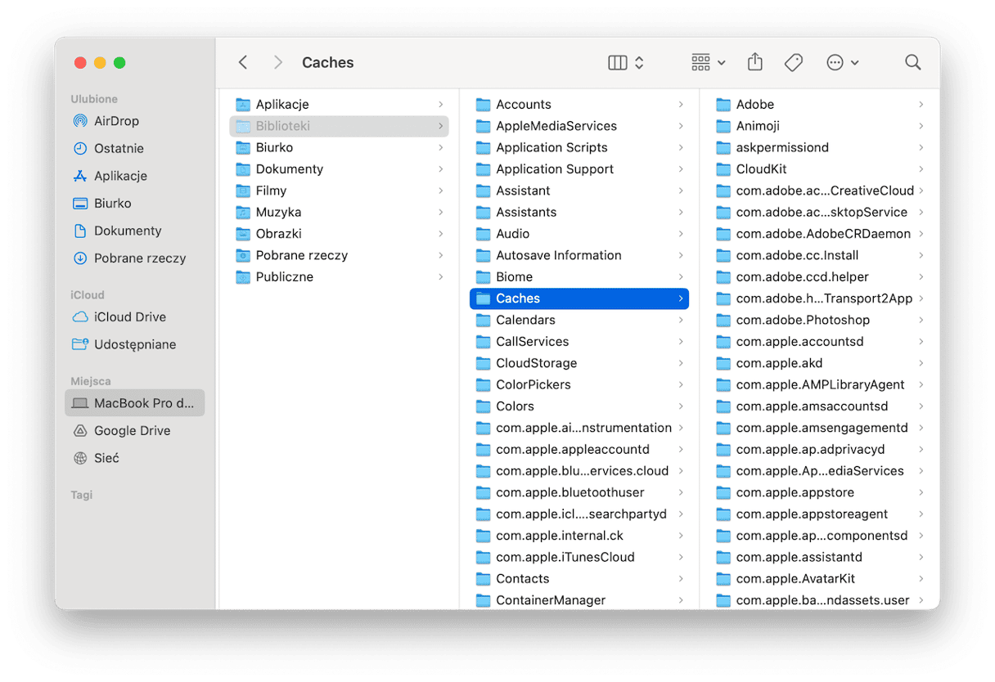Select the com.apple.bluetoothuser folder

[x=579, y=492]
